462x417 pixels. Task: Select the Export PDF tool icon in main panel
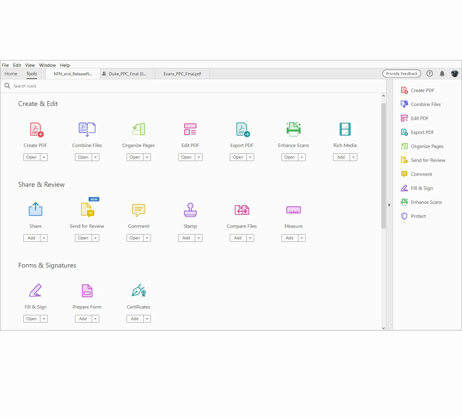[243, 129]
